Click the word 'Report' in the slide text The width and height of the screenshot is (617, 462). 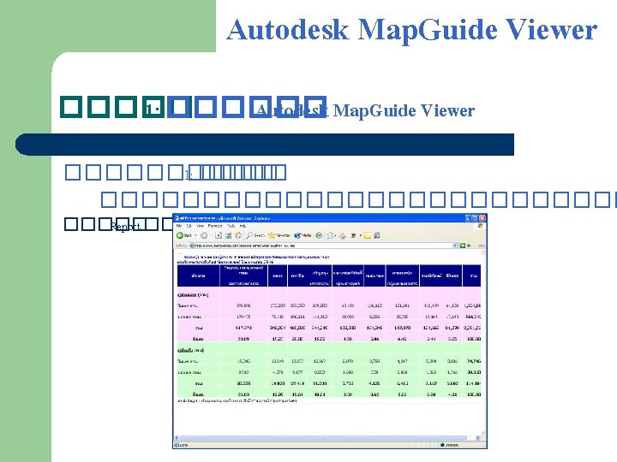[x=126, y=227]
